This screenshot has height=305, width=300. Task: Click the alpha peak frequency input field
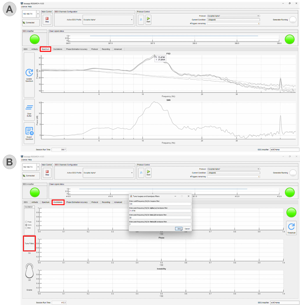click(160, 211)
